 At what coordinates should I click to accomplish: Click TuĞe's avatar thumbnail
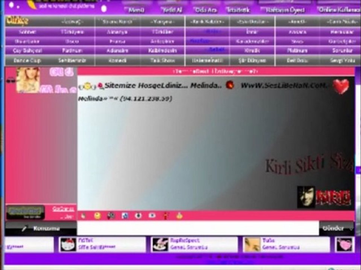click(252, 244)
